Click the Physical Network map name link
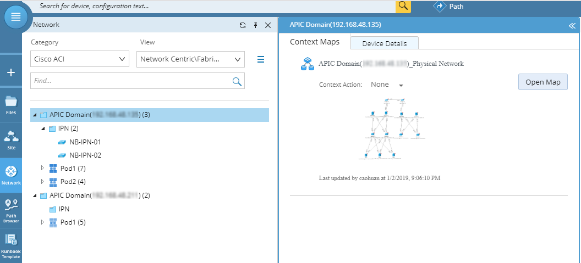 pyautogui.click(x=391, y=64)
